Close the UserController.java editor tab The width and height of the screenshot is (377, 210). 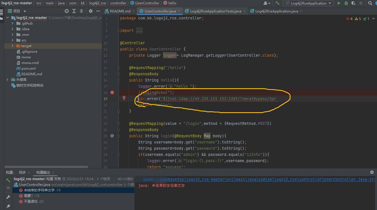click(179, 11)
